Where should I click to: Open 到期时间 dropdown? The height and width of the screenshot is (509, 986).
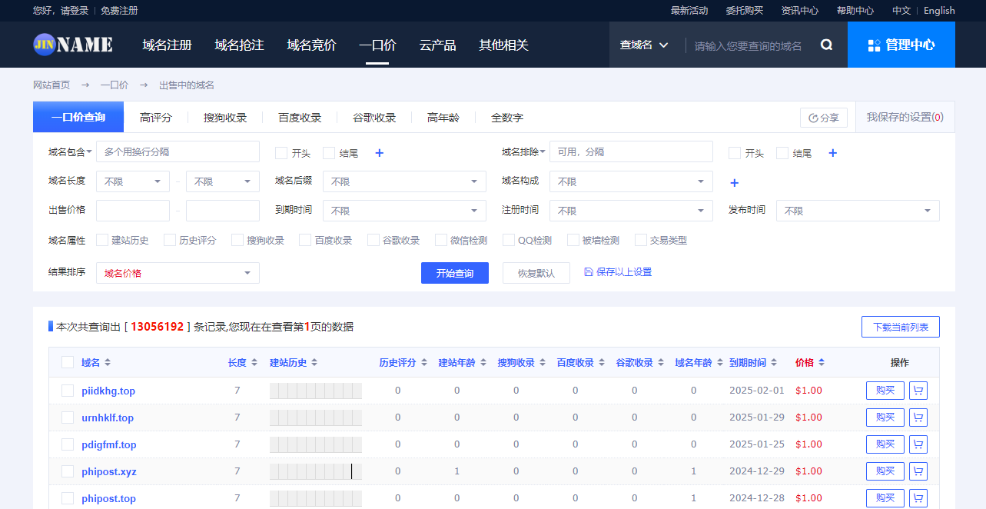point(405,211)
